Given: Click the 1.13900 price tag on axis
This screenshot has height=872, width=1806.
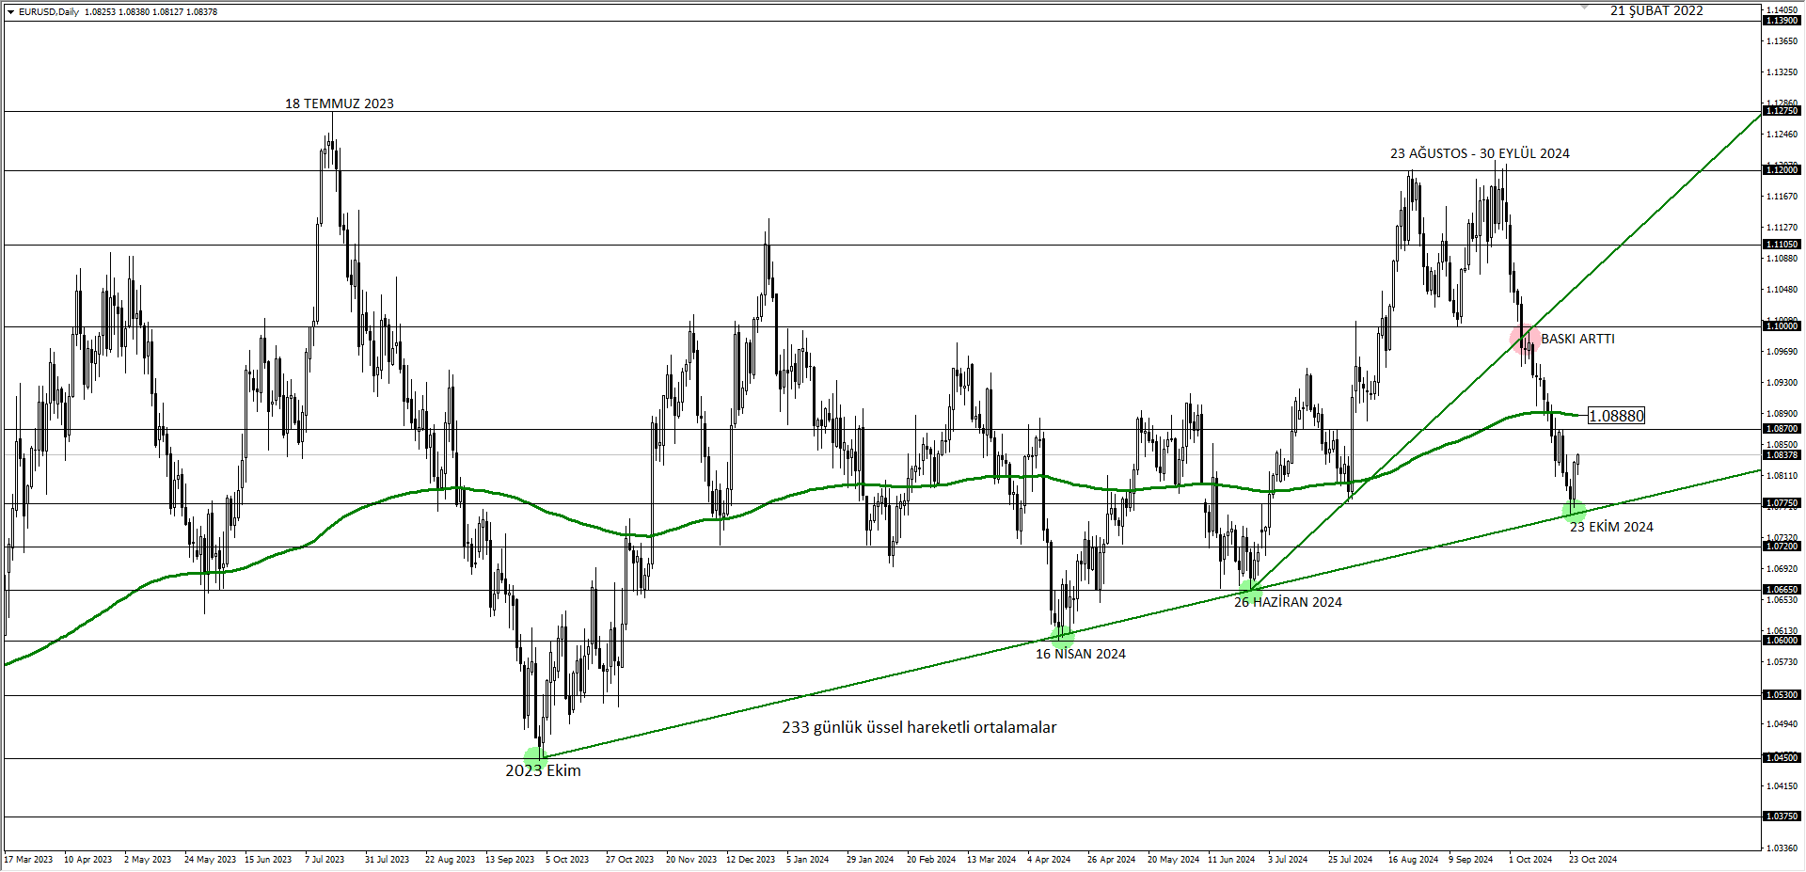Looking at the screenshot, I should click(1782, 21).
